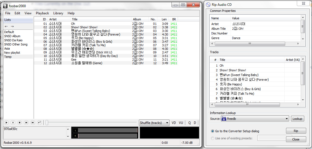Sort by the Album column header
Screen dimensions: 312x149
pos(140,19)
